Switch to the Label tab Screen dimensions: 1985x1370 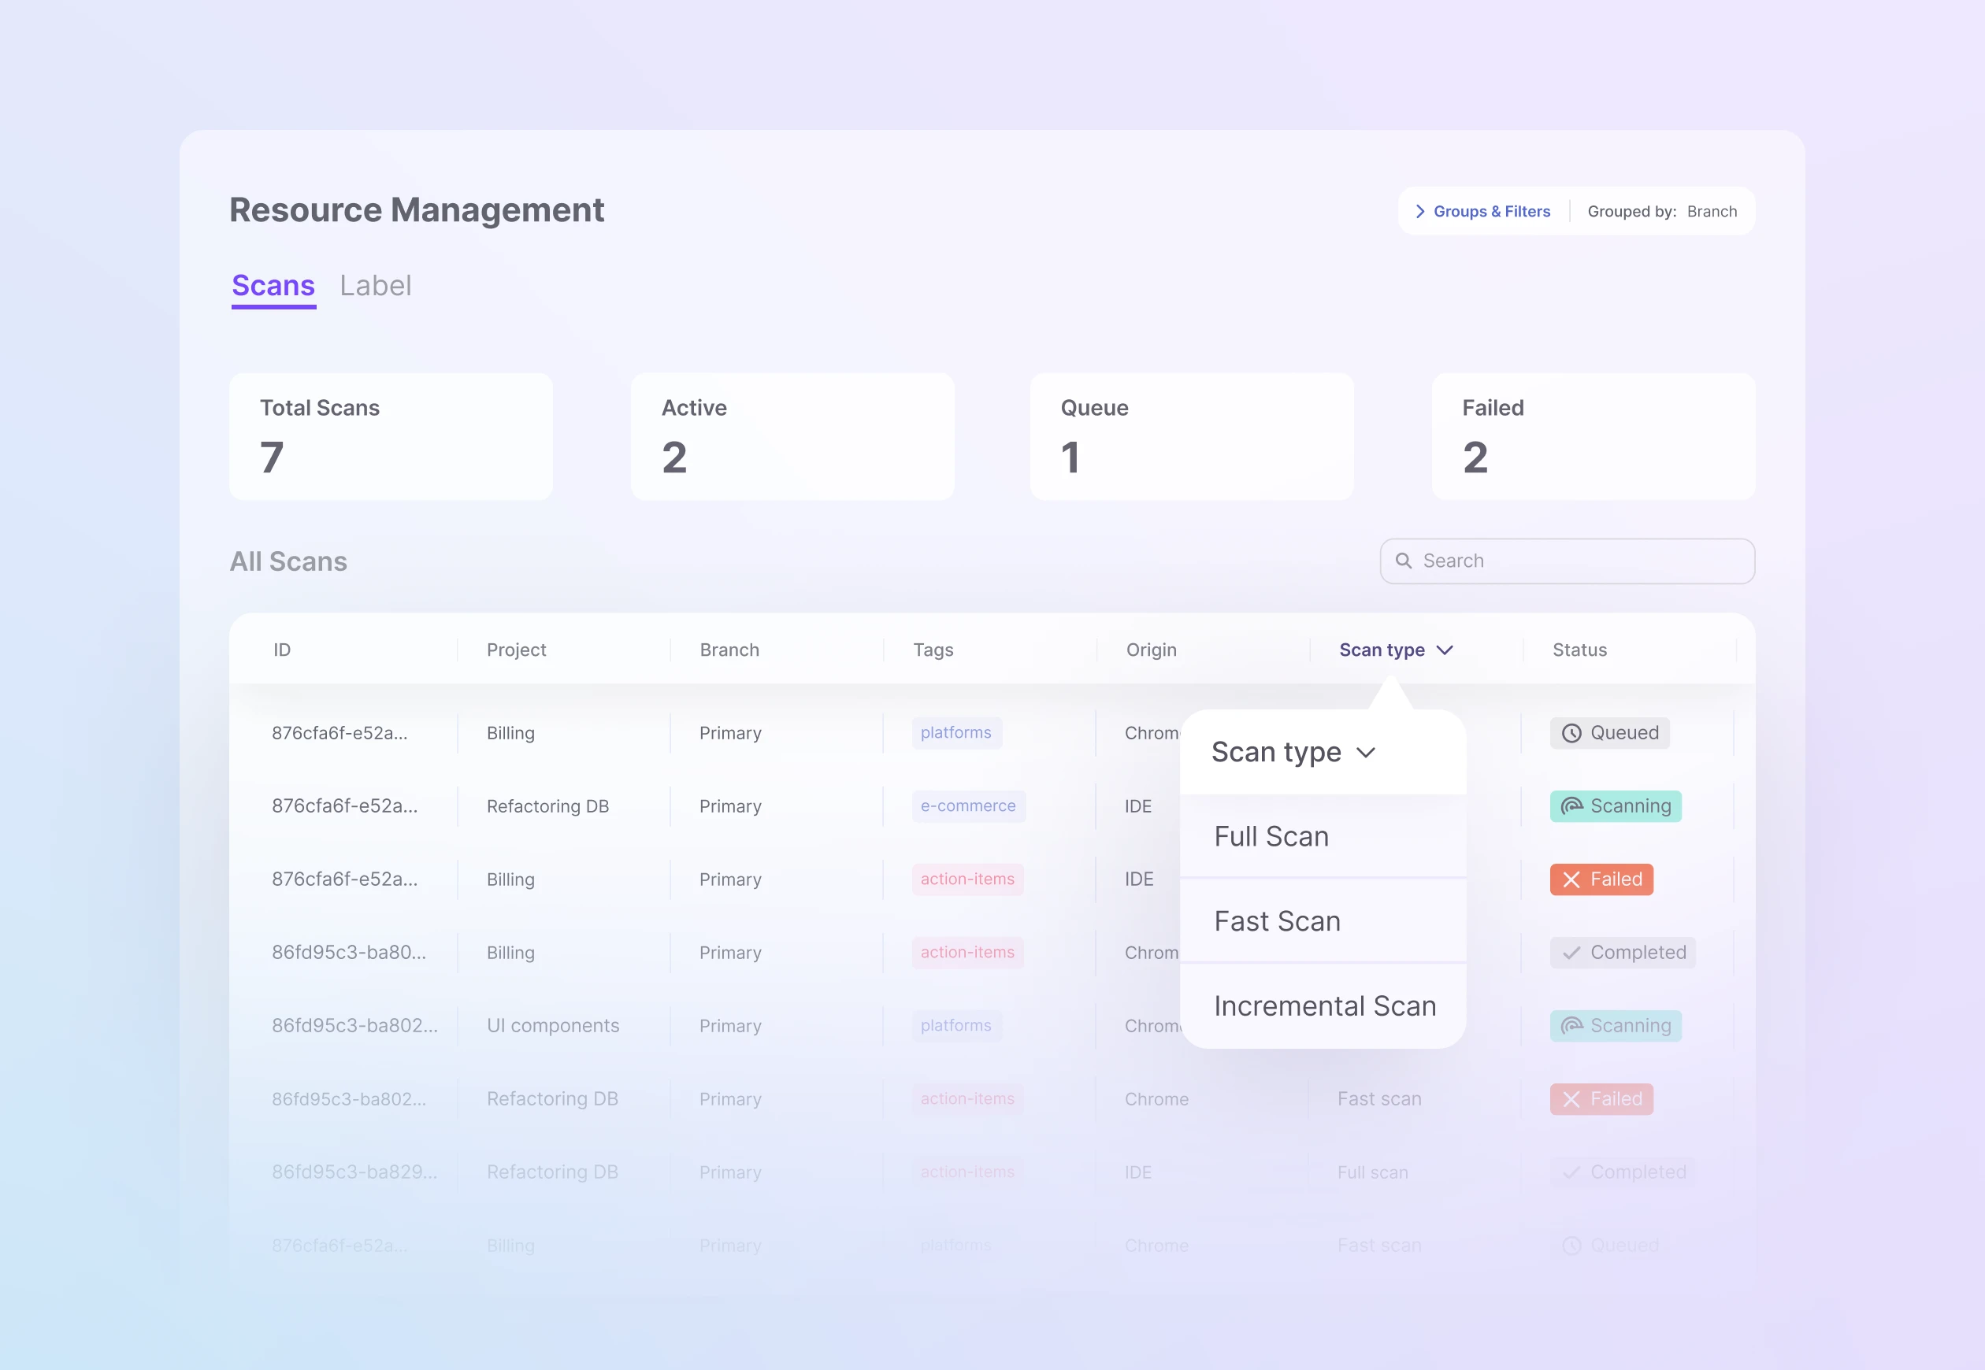tap(375, 285)
